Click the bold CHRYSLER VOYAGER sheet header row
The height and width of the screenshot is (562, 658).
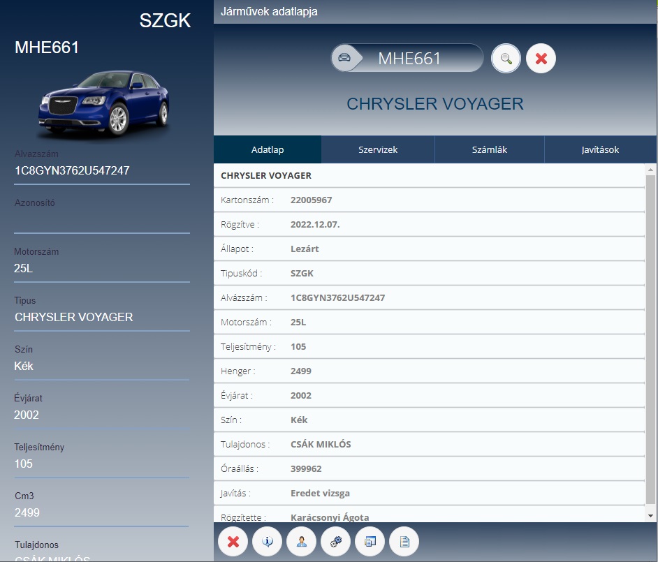click(429, 176)
